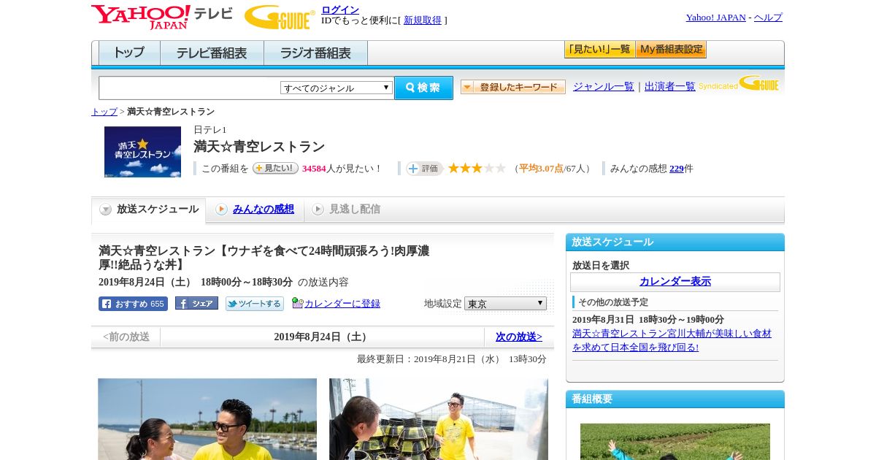The height and width of the screenshot is (460, 876).
Task: Open the ヘルプ link
Action: click(768, 18)
